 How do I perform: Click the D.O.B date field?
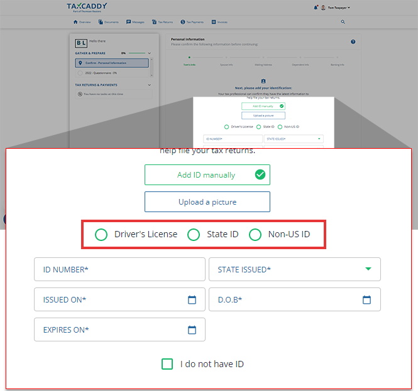(x=295, y=299)
